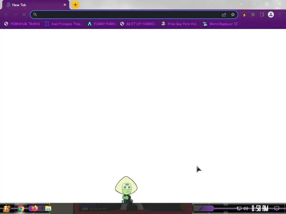Toggle the browser side panel
The height and width of the screenshot is (214, 286).
pos(262,14)
